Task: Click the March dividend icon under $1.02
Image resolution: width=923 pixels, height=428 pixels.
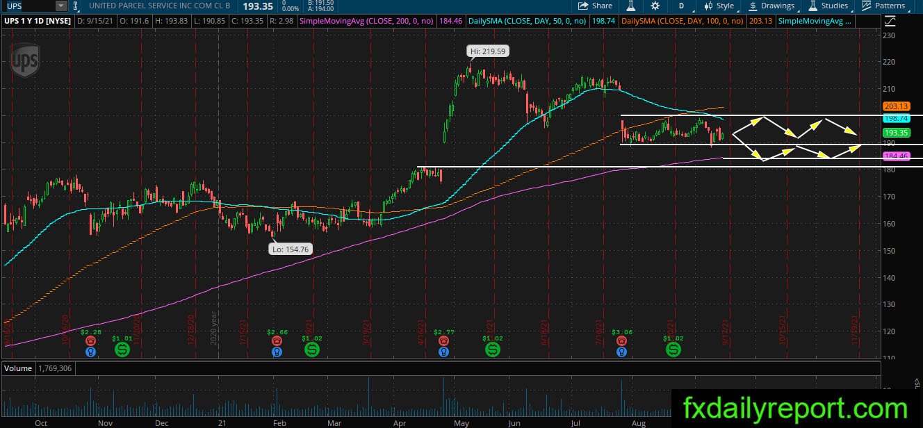Action: pos(311,349)
